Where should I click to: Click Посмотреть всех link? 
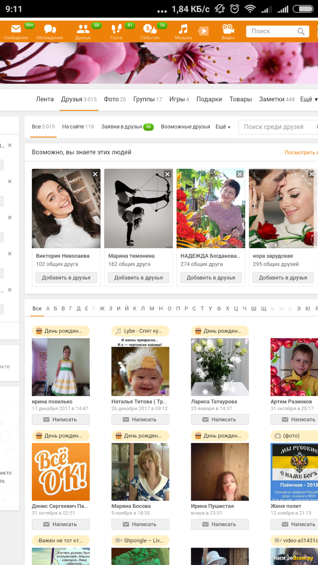coord(301,153)
